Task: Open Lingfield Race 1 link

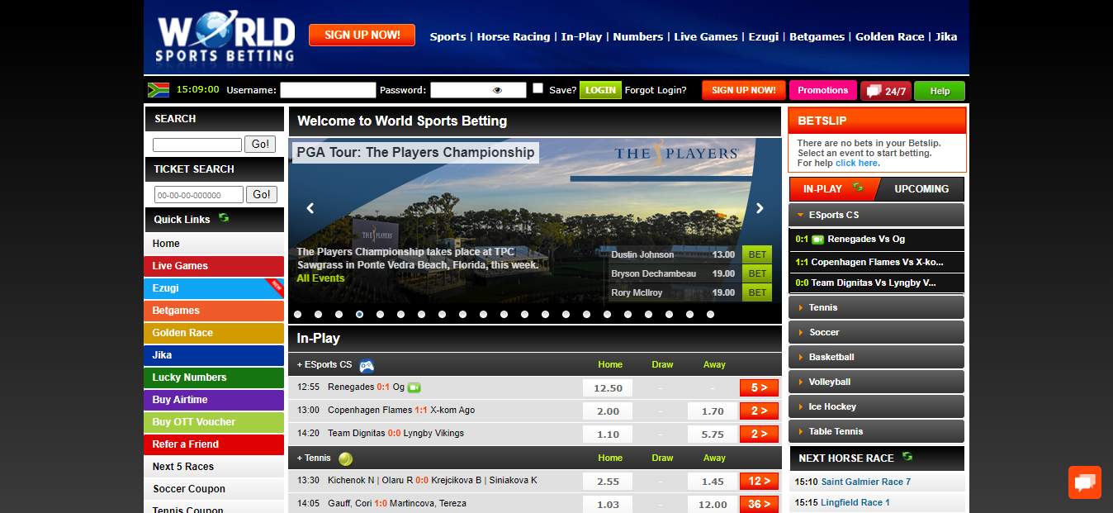Action: pos(855,502)
